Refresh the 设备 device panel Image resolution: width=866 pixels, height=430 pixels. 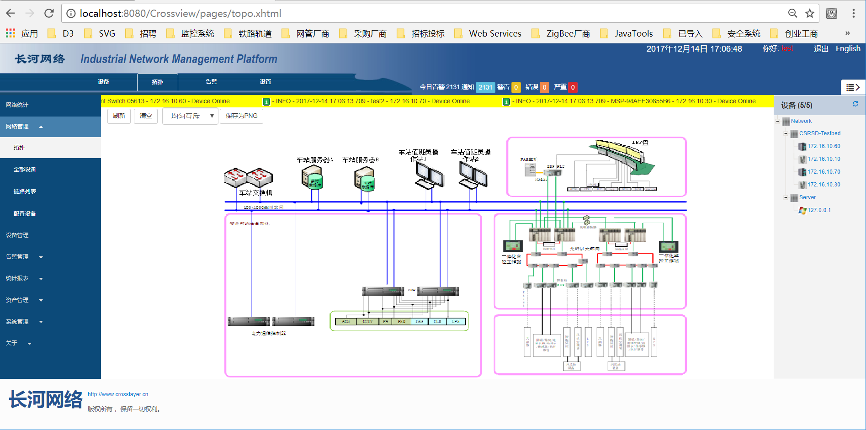coord(855,104)
